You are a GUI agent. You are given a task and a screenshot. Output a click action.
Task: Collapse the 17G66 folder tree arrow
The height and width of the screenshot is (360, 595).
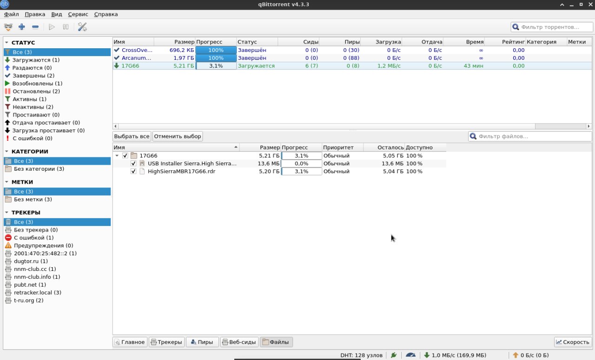point(117,156)
